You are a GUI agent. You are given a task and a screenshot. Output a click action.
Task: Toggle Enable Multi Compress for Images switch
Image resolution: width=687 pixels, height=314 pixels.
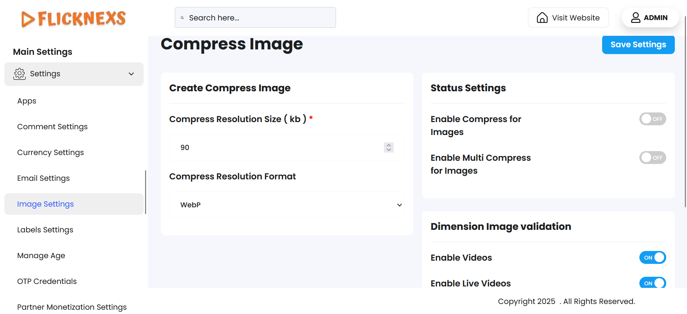(652, 158)
